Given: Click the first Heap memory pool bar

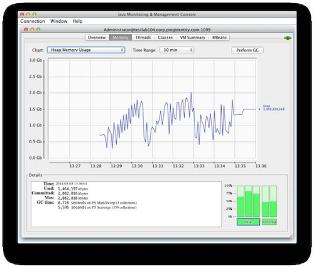Looking at the screenshot, I should (241, 201).
